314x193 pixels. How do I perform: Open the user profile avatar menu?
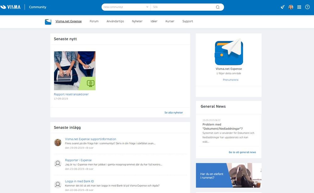[x=291, y=7]
